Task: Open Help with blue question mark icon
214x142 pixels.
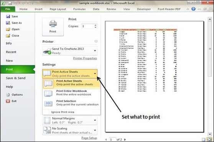Action: click(x=193, y=9)
